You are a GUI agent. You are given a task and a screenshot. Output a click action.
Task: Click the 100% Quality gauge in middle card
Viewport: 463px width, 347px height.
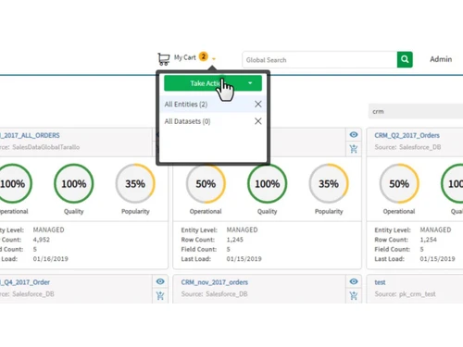point(267,183)
